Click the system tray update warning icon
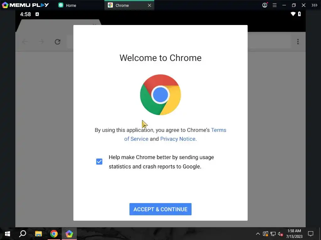This screenshot has width=321, height=240. click(265, 234)
